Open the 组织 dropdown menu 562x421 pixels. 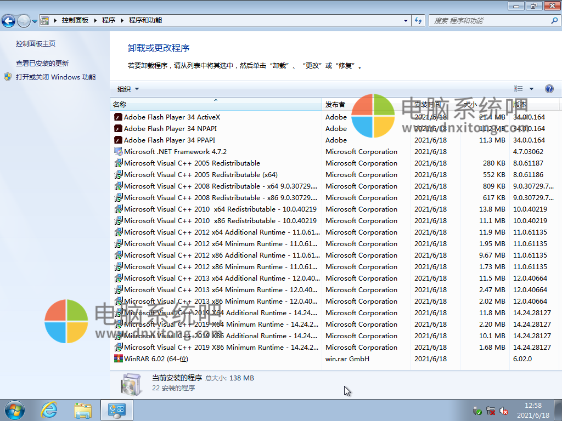(x=128, y=89)
